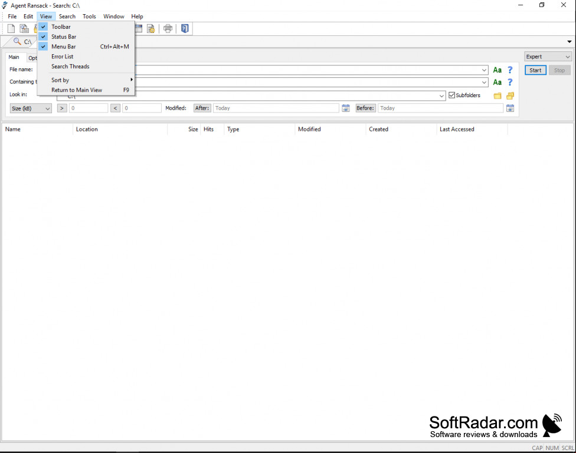Screen dimensions: 576x453
Task: Toggle the Toolbar menu option
Action: 86,27
